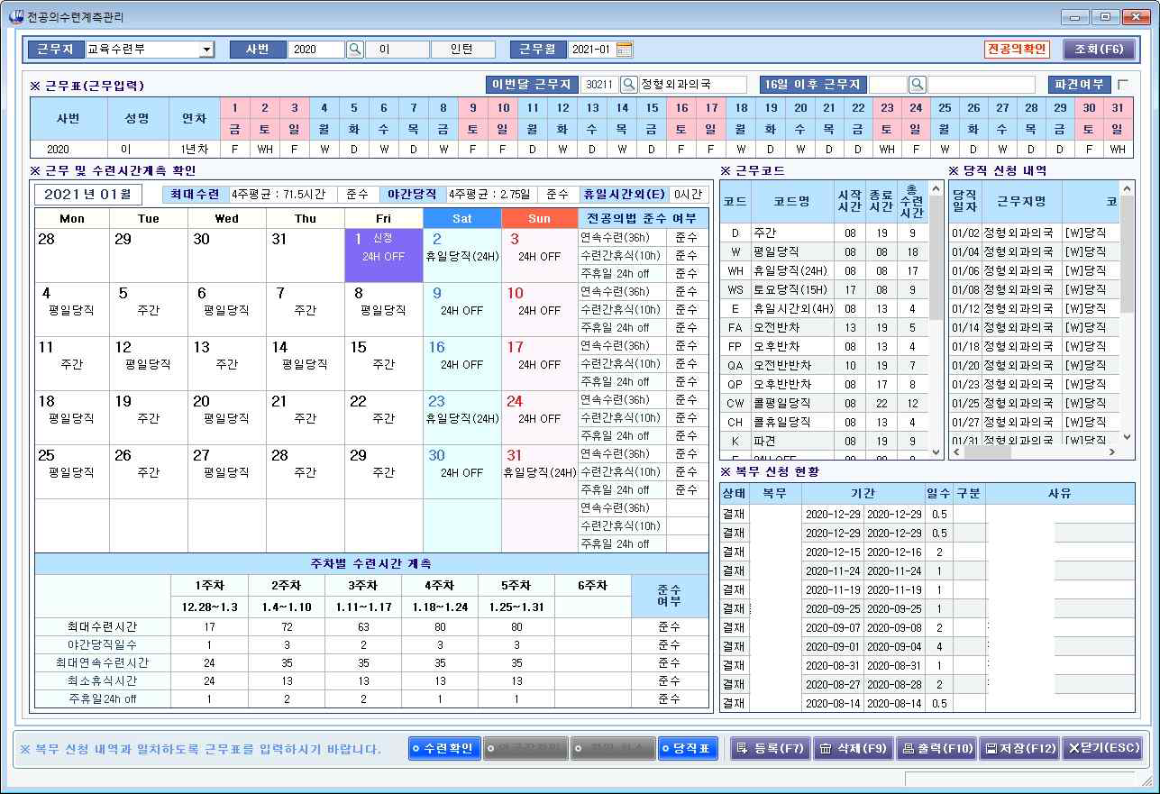Click 2주차 최대수련시간 value 72

[286, 626]
